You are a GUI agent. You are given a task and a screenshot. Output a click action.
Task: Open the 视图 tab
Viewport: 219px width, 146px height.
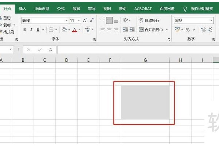point(107,9)
